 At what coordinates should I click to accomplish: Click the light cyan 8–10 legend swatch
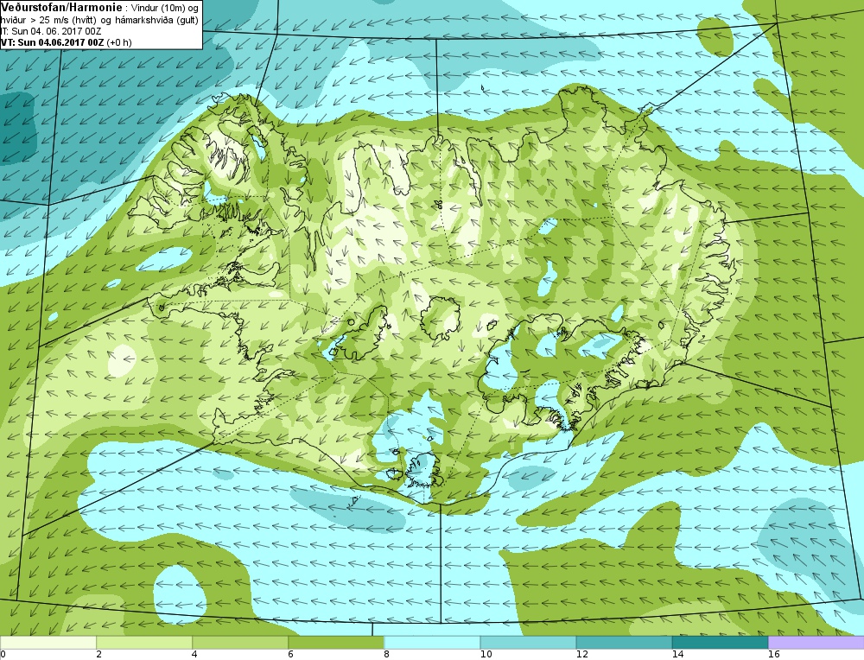point(432,643)
